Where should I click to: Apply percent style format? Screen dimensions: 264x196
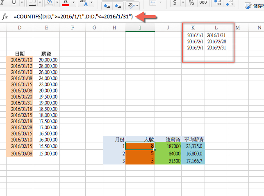191,3
